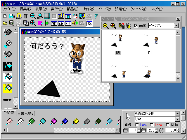Zoom out in the page list panel
Viewport: 187px width, 140px height.
click(x=106, y=26)
